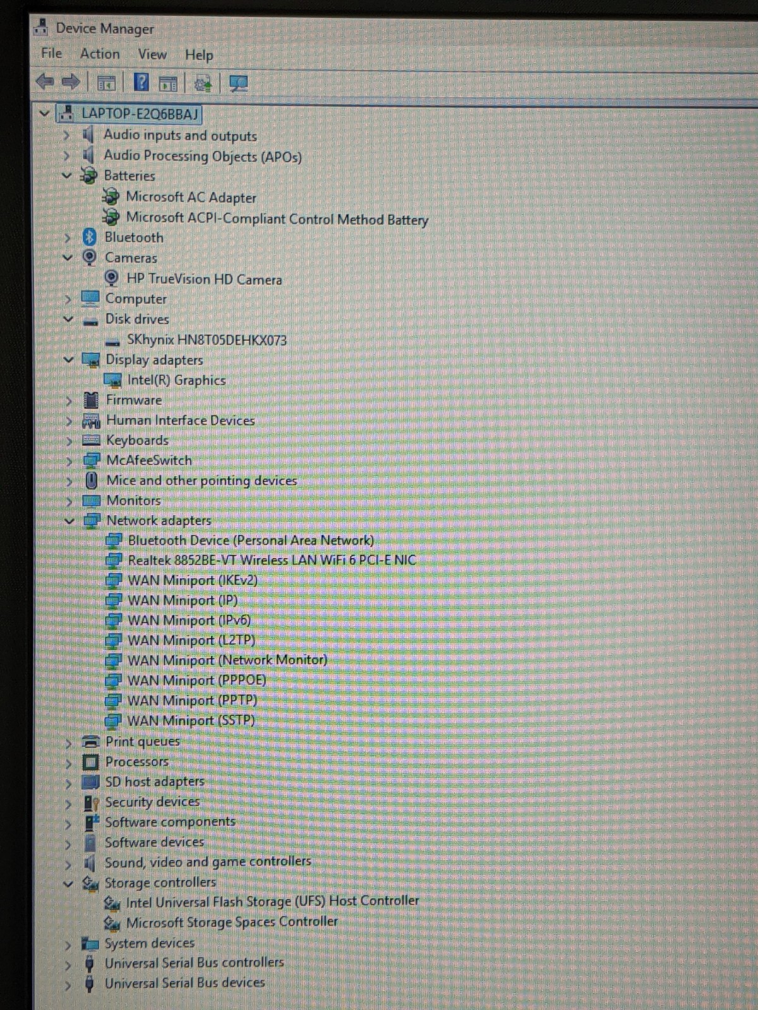This screenshot has width=758, height=1010.
Task: Open the Action menu
Action: click(100, 54)
